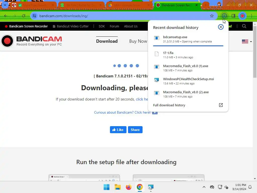
Task: Click the Bandicam red circle logo
Action: 7,41
